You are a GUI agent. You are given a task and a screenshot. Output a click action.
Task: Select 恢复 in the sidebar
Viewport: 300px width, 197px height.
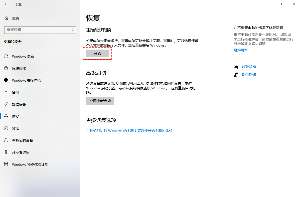coord(16,116)
